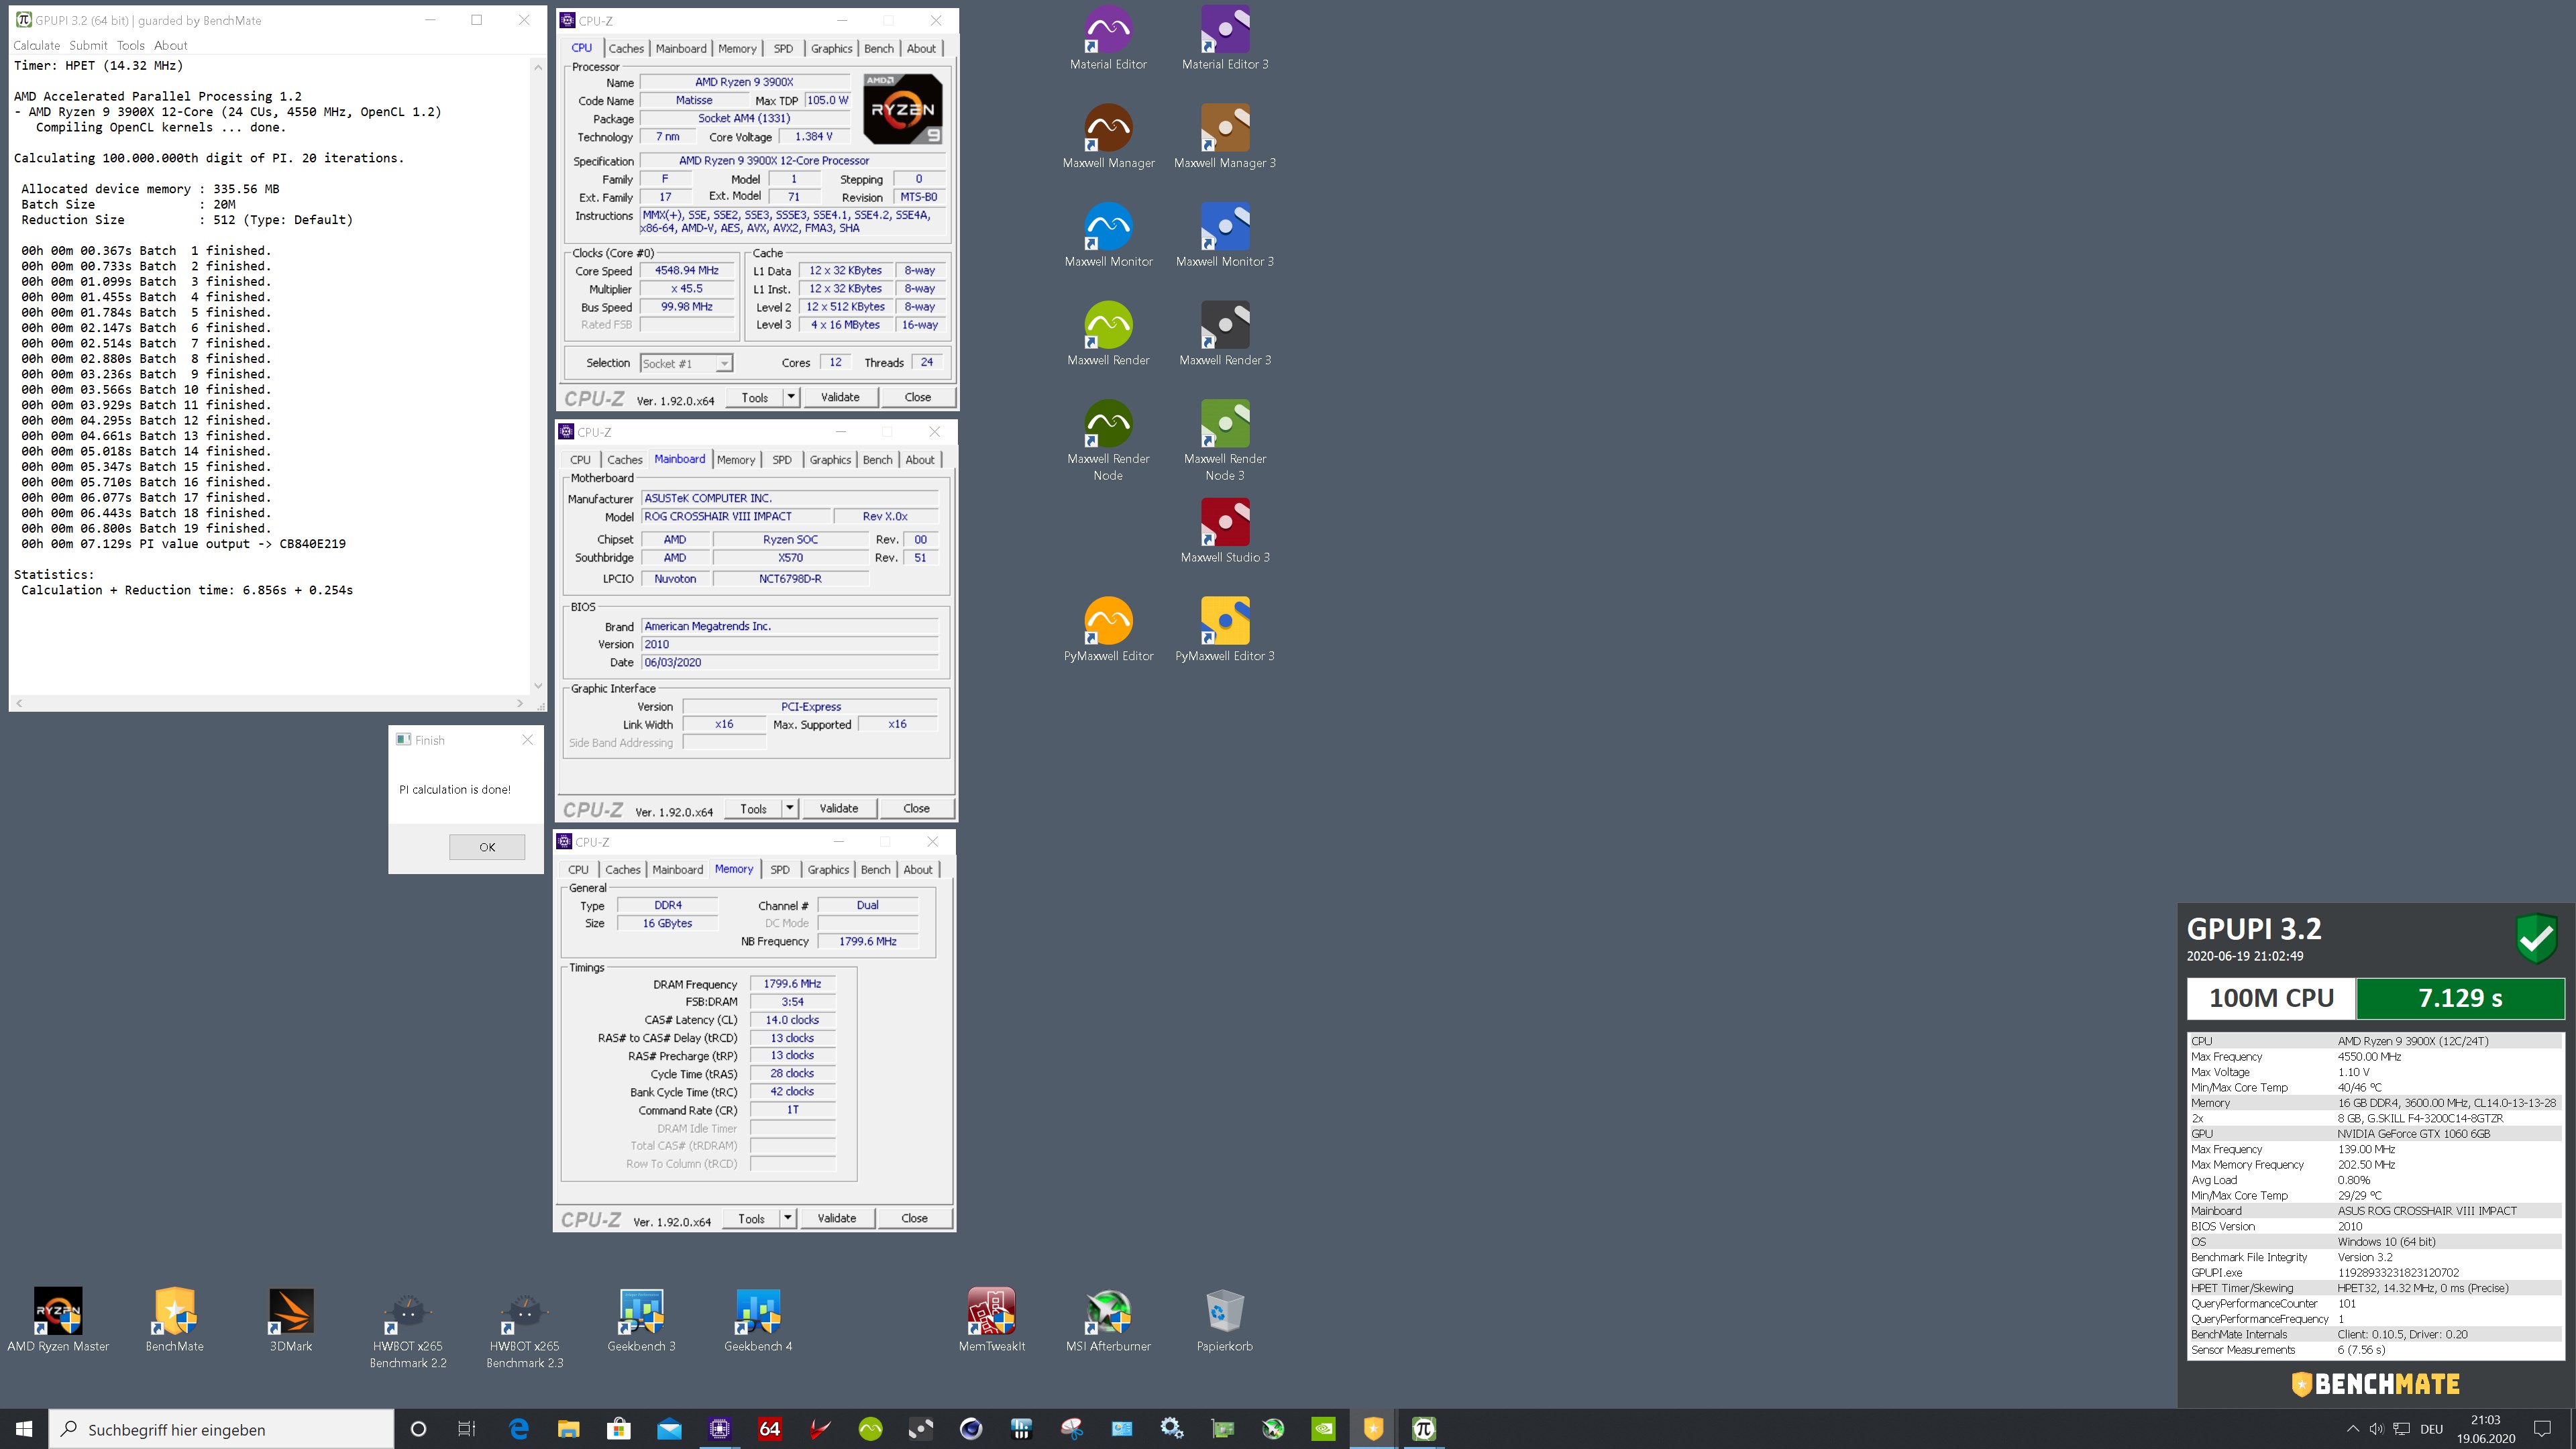The image size is (2576, 1449).
Task: Expand Tools dropdown arrow in Memory CPU-Z
Action: pos(787,1218)
